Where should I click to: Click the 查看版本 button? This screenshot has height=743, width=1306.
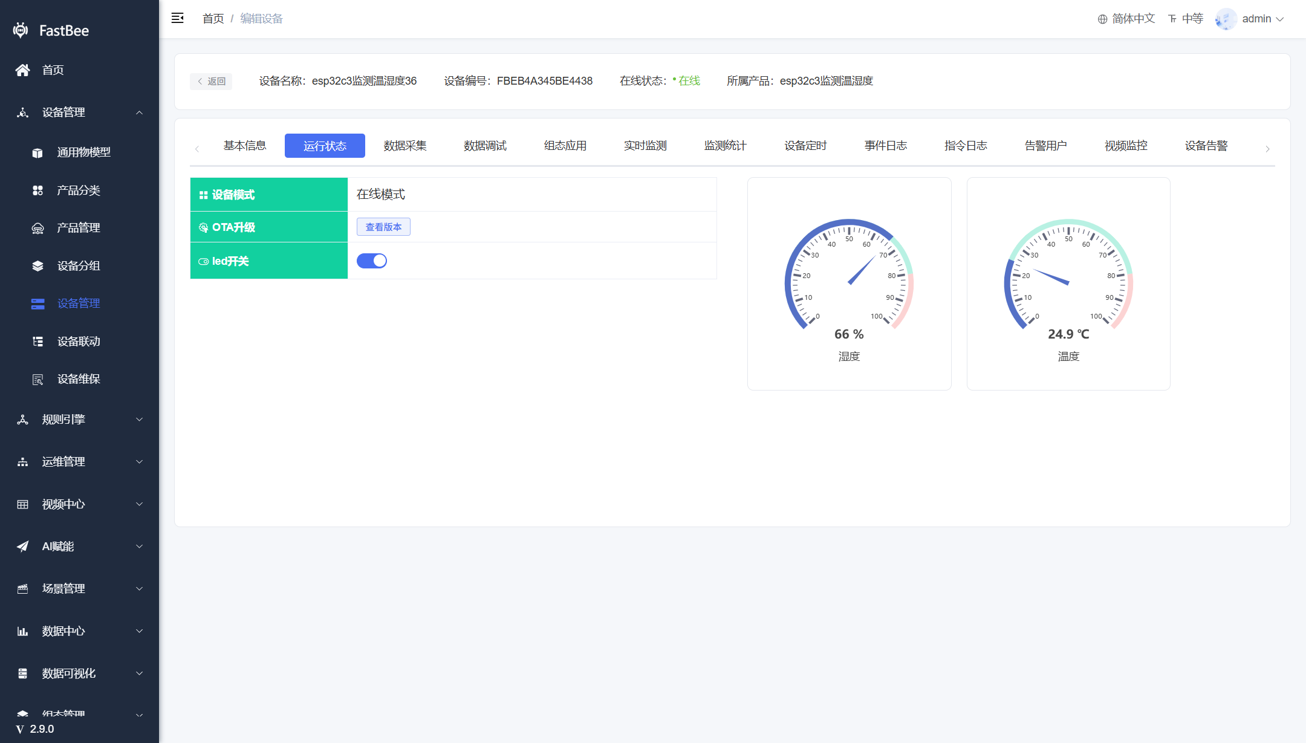tap(383, 227)
